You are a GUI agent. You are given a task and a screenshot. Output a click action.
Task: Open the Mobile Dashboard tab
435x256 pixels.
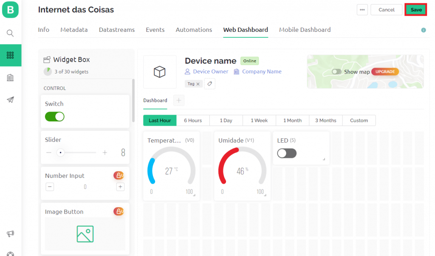tap(305, 30)
